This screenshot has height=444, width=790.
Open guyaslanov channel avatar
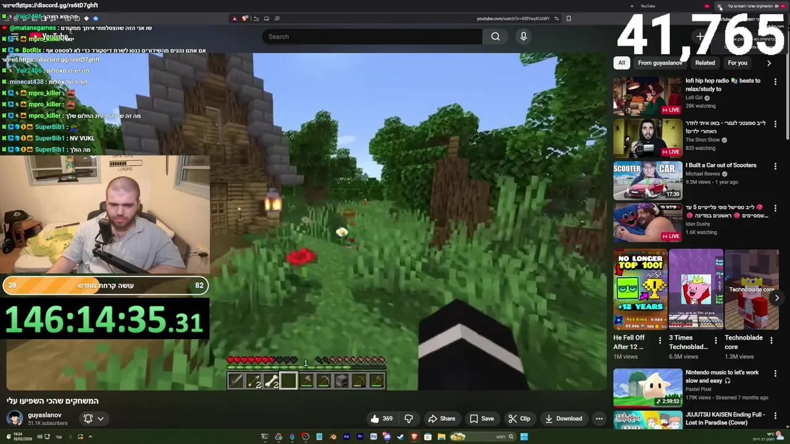pyautogui.click(x=15, y=419)
